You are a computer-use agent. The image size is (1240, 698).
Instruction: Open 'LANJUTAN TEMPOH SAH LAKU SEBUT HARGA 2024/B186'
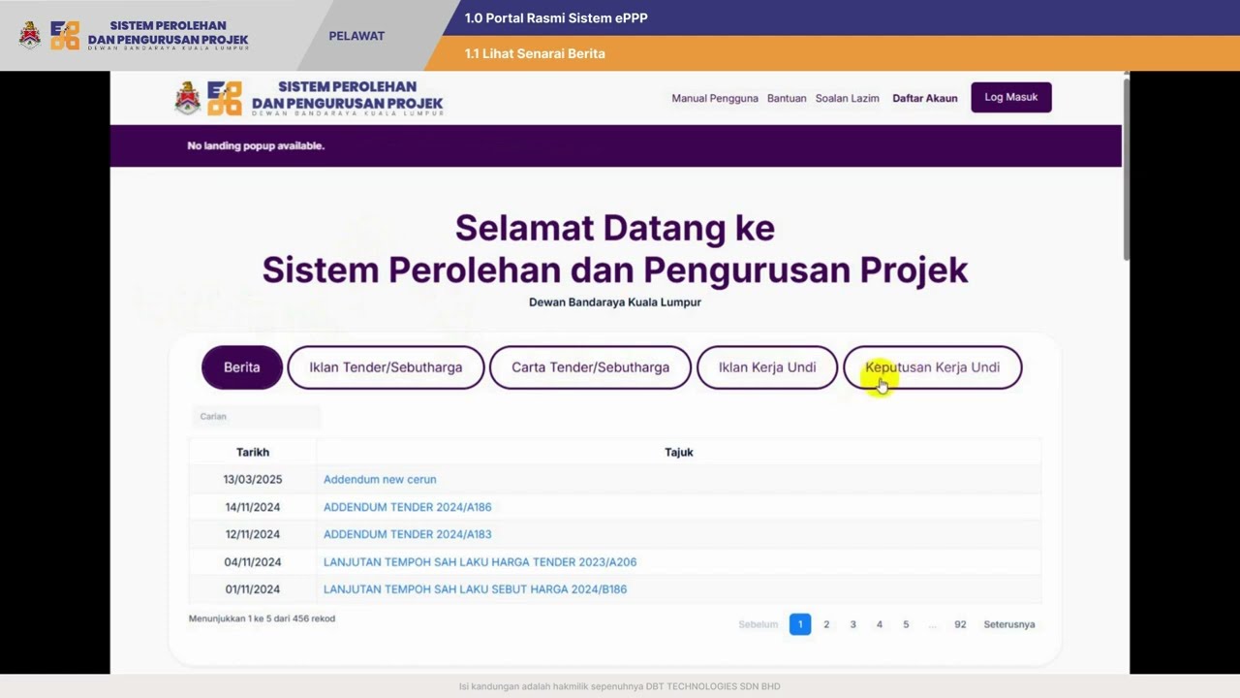475,589
